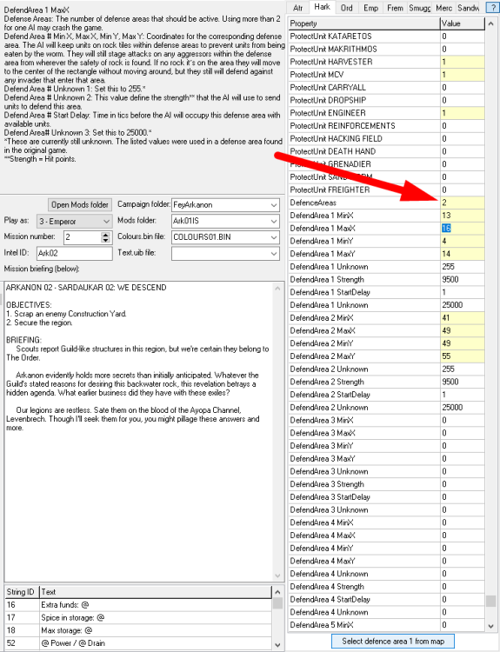The width and height of the screenshot is (500, 652).
Task: Select the DefendArea 1 StartDelay row
Action: point(386,292)
